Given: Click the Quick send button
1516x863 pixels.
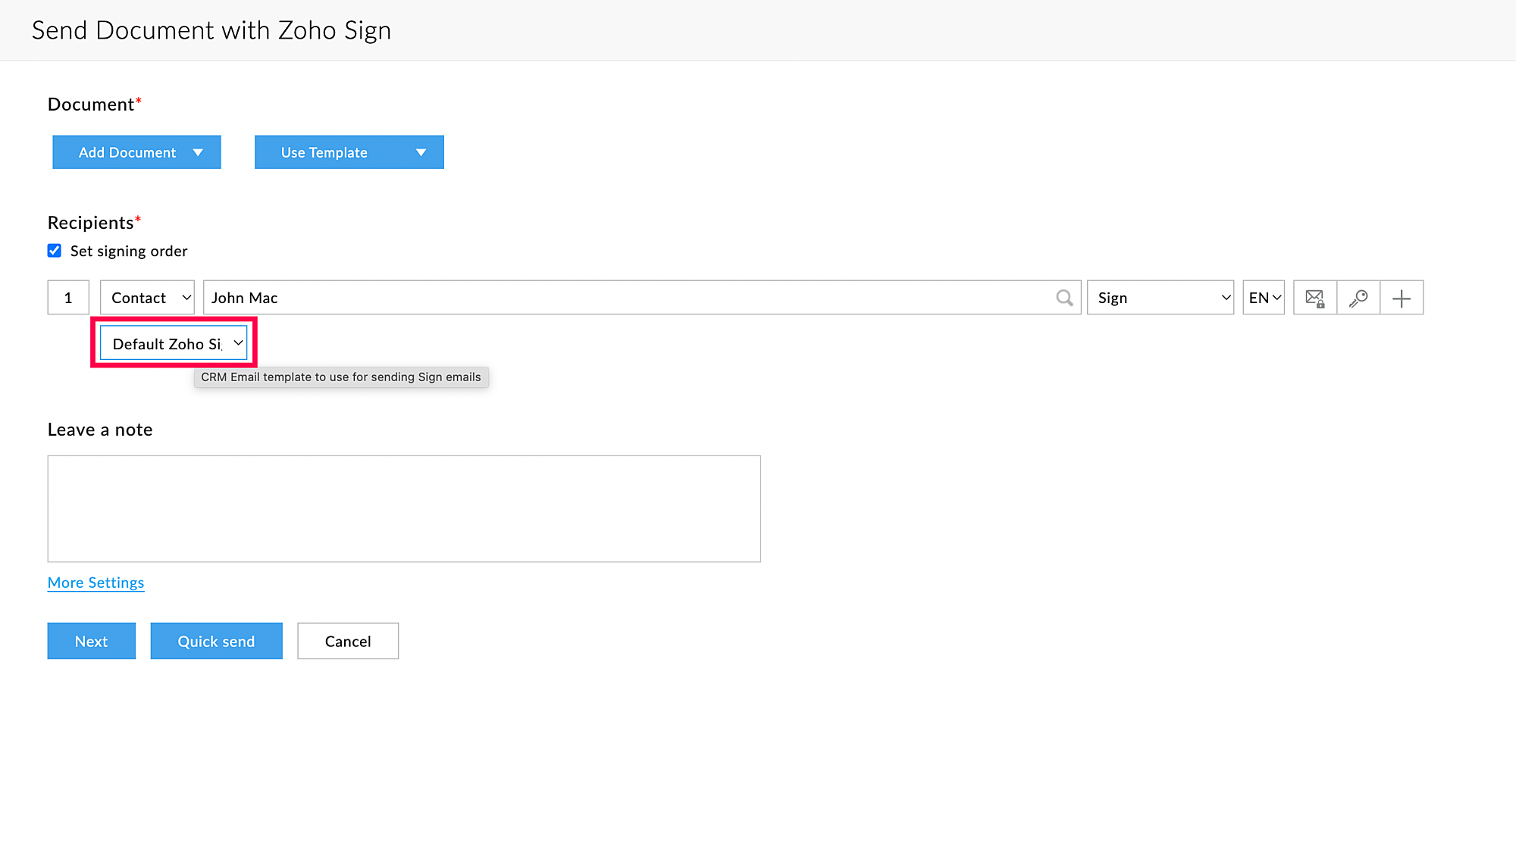Looking at the screenshot, I should [x=216, y=641].
